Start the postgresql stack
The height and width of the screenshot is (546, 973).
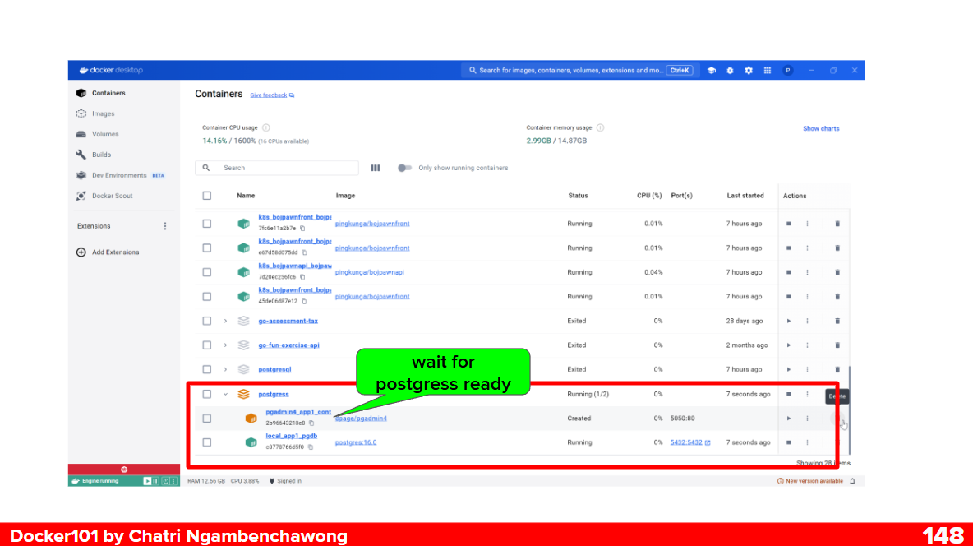tap(789, 369)
